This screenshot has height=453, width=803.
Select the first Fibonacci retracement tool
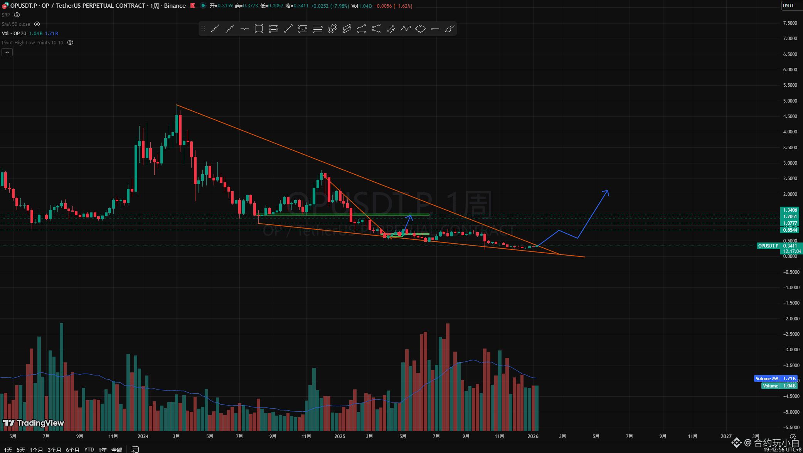[x=273, y=29]
